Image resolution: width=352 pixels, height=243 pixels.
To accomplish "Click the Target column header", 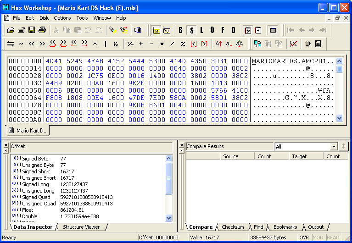I will click(306, 156).
